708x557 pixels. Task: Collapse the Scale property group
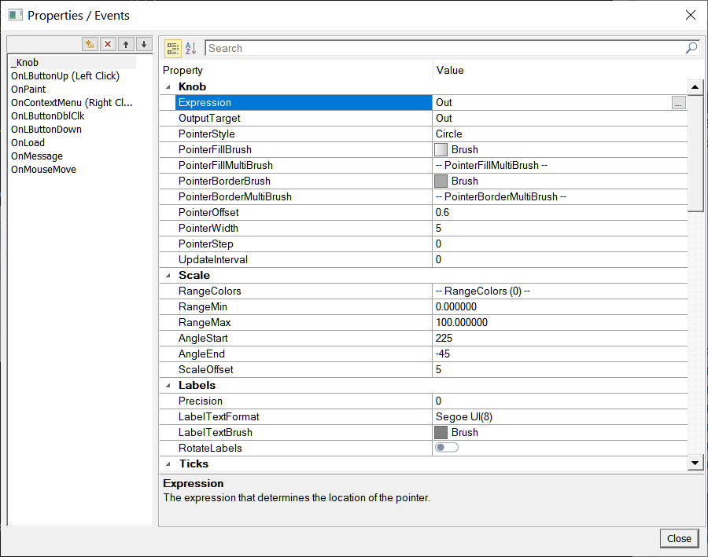168,276
